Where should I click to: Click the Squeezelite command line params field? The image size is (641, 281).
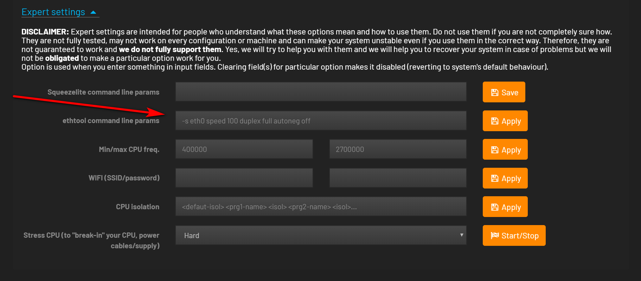321,92
